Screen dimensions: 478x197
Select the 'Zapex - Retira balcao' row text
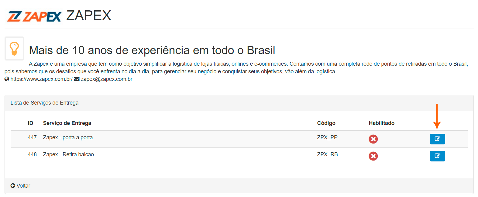tap(68, 154)
